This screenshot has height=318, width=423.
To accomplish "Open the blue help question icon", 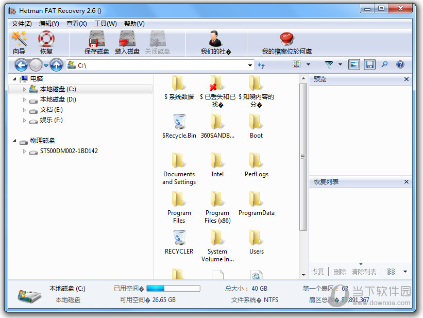I will coord(400,64).
